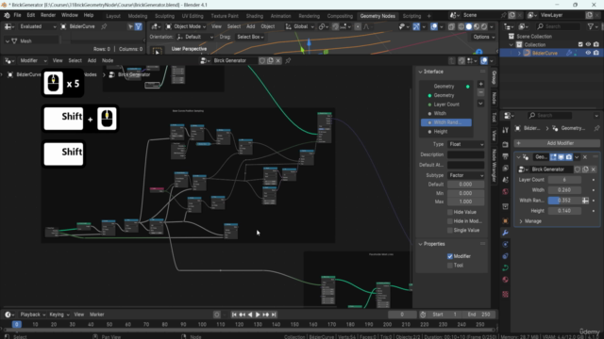The image size is (604, 339).
Task: Remove the Geometry Nodes modifier
Action: [585, 157]
